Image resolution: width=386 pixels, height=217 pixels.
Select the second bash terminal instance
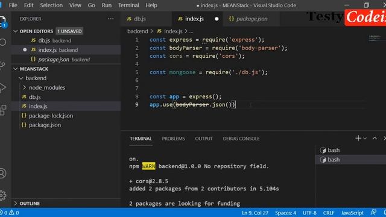coord(350,160)
